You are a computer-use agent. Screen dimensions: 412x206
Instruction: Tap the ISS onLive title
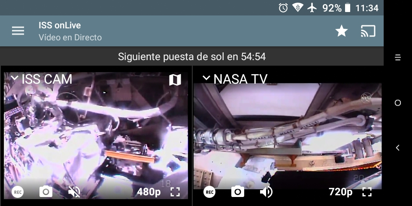[60, 25]
